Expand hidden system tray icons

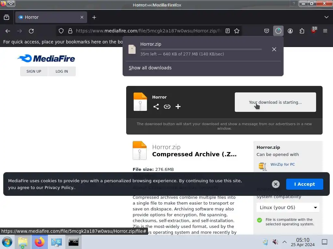pyautogui.click(x=285, y=242)
